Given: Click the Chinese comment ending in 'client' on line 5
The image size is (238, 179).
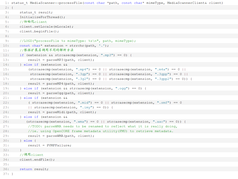Looking at the screenshot, I should 33,22.
